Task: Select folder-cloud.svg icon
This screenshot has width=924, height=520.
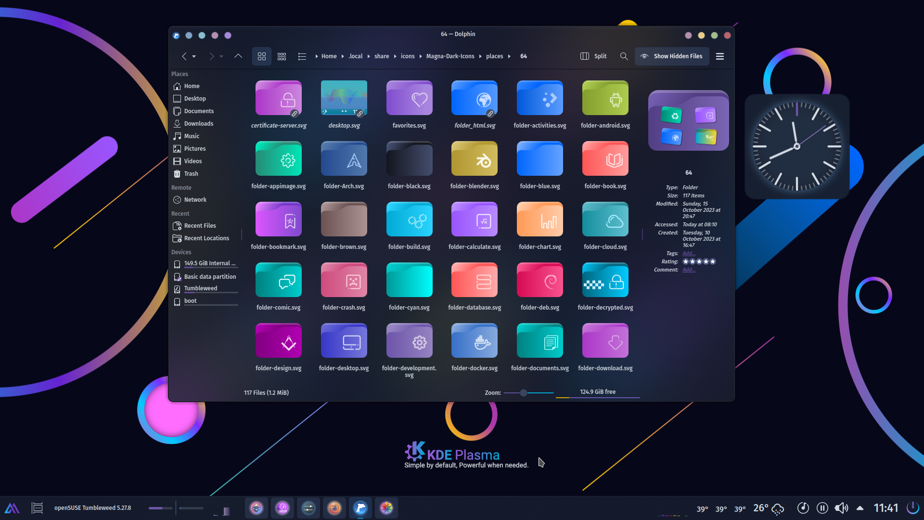Action: point(605,220)
